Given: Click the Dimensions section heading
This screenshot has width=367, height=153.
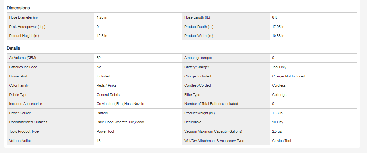Looking at the screenshot, I should point(18,8).
